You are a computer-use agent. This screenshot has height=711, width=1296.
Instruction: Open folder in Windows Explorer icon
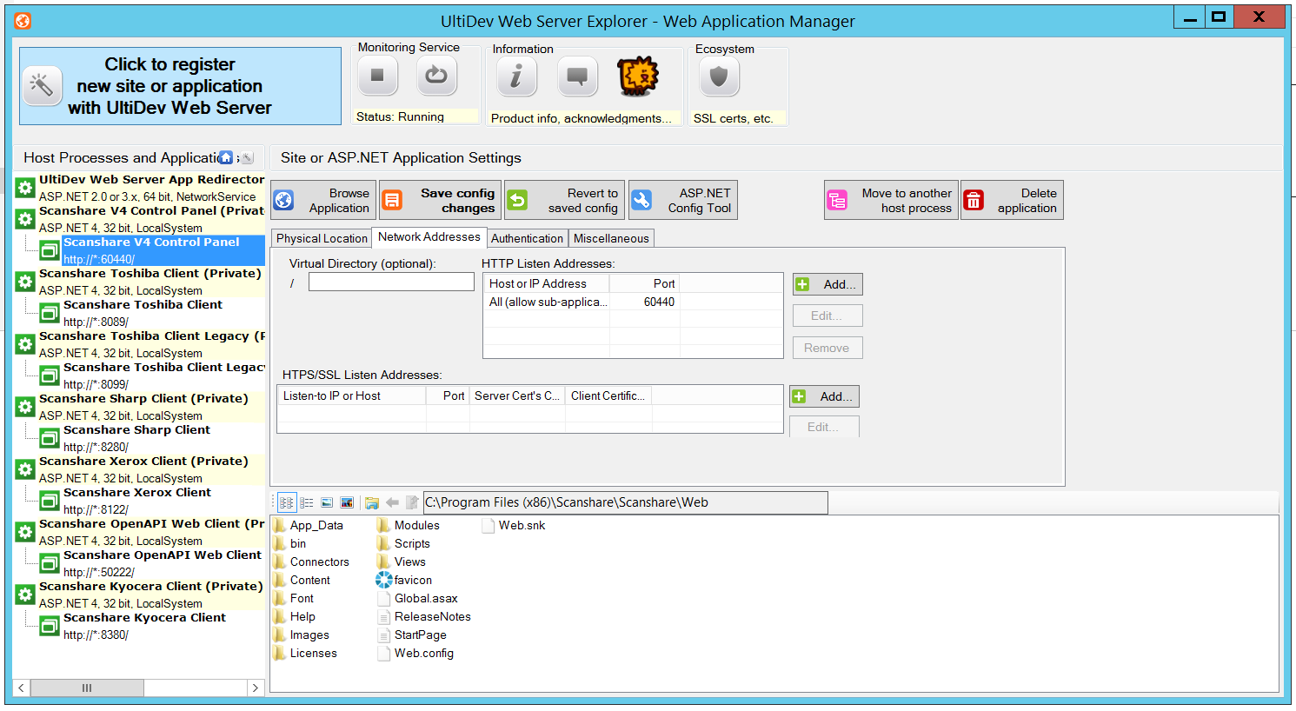click(372, 502)
